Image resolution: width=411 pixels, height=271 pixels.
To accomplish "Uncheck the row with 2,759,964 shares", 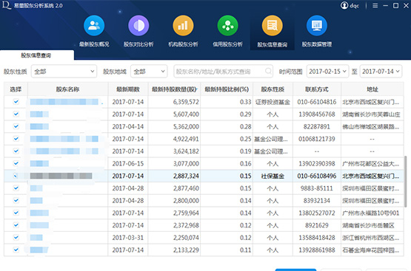I will click(x=16, y=213).
